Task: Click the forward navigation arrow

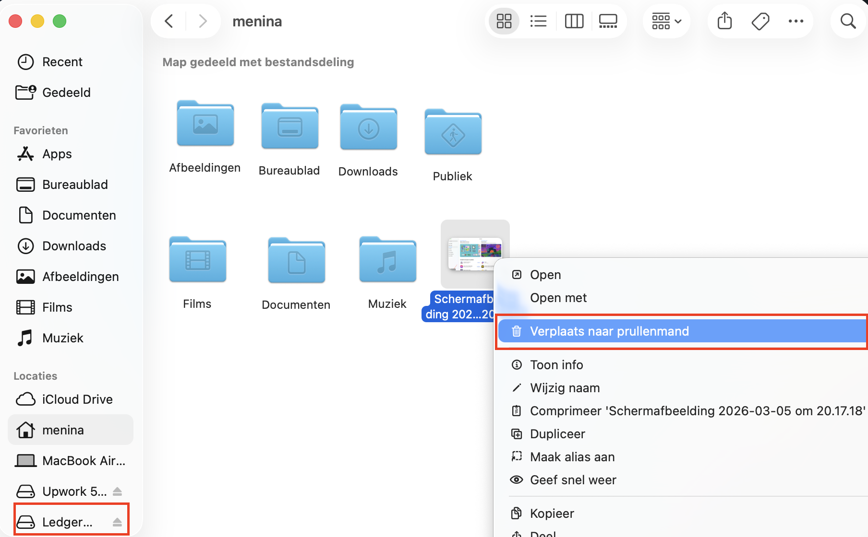Action: coord(202,21)
